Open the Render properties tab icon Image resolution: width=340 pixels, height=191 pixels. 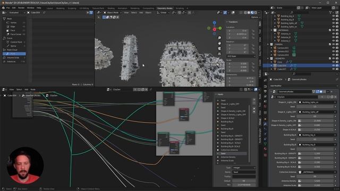[266, 86]
